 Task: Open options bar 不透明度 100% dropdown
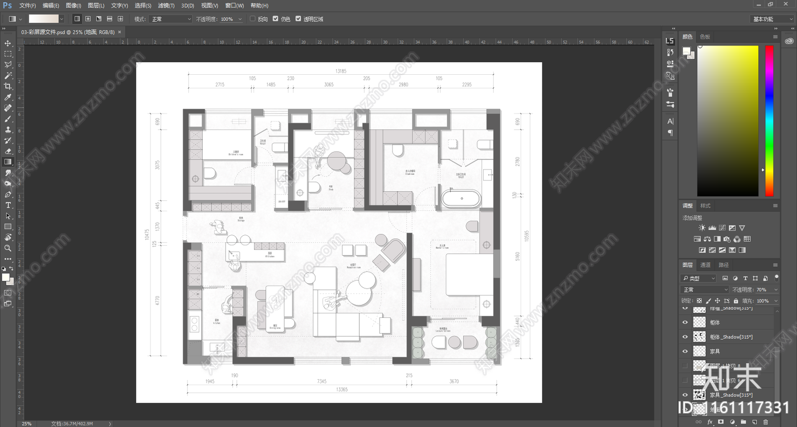click(x=240, y=19)
